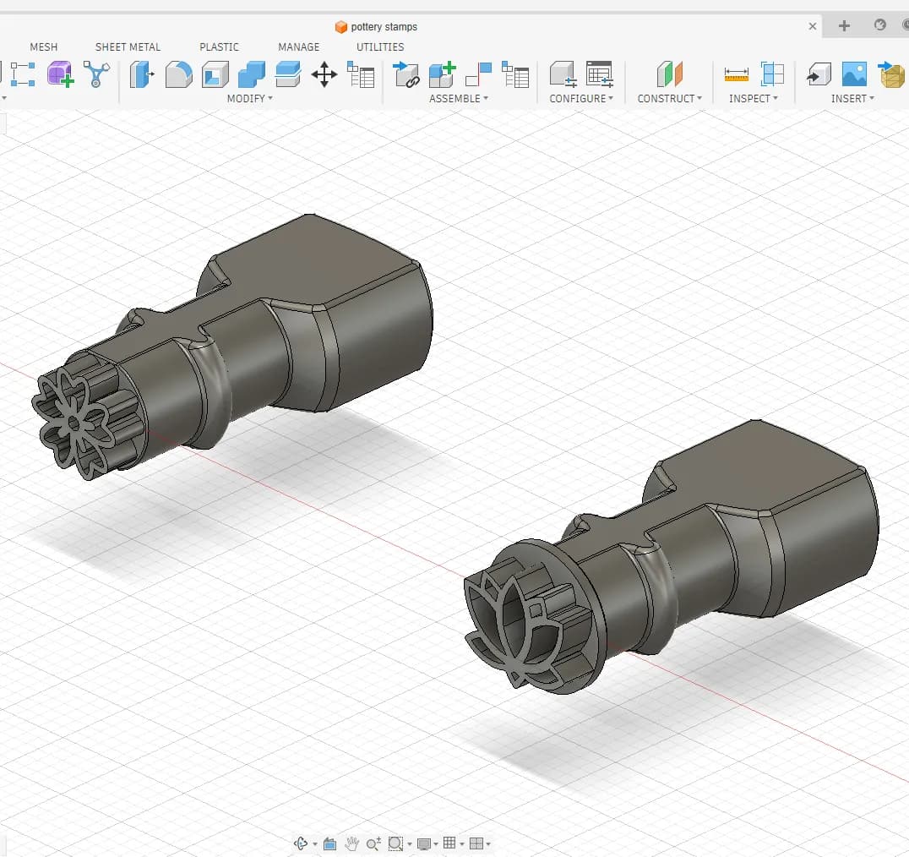The height and width of the screenshot is (857, 909).
Task: Click the Derive fork-shaped tool icon
Action: (96, 74)
